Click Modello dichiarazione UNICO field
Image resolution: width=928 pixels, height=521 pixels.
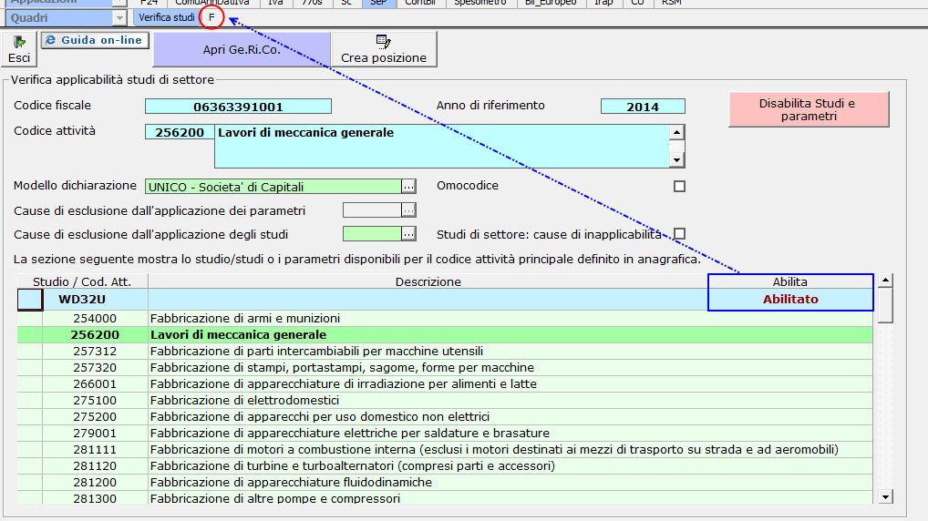tap(273, 187)
